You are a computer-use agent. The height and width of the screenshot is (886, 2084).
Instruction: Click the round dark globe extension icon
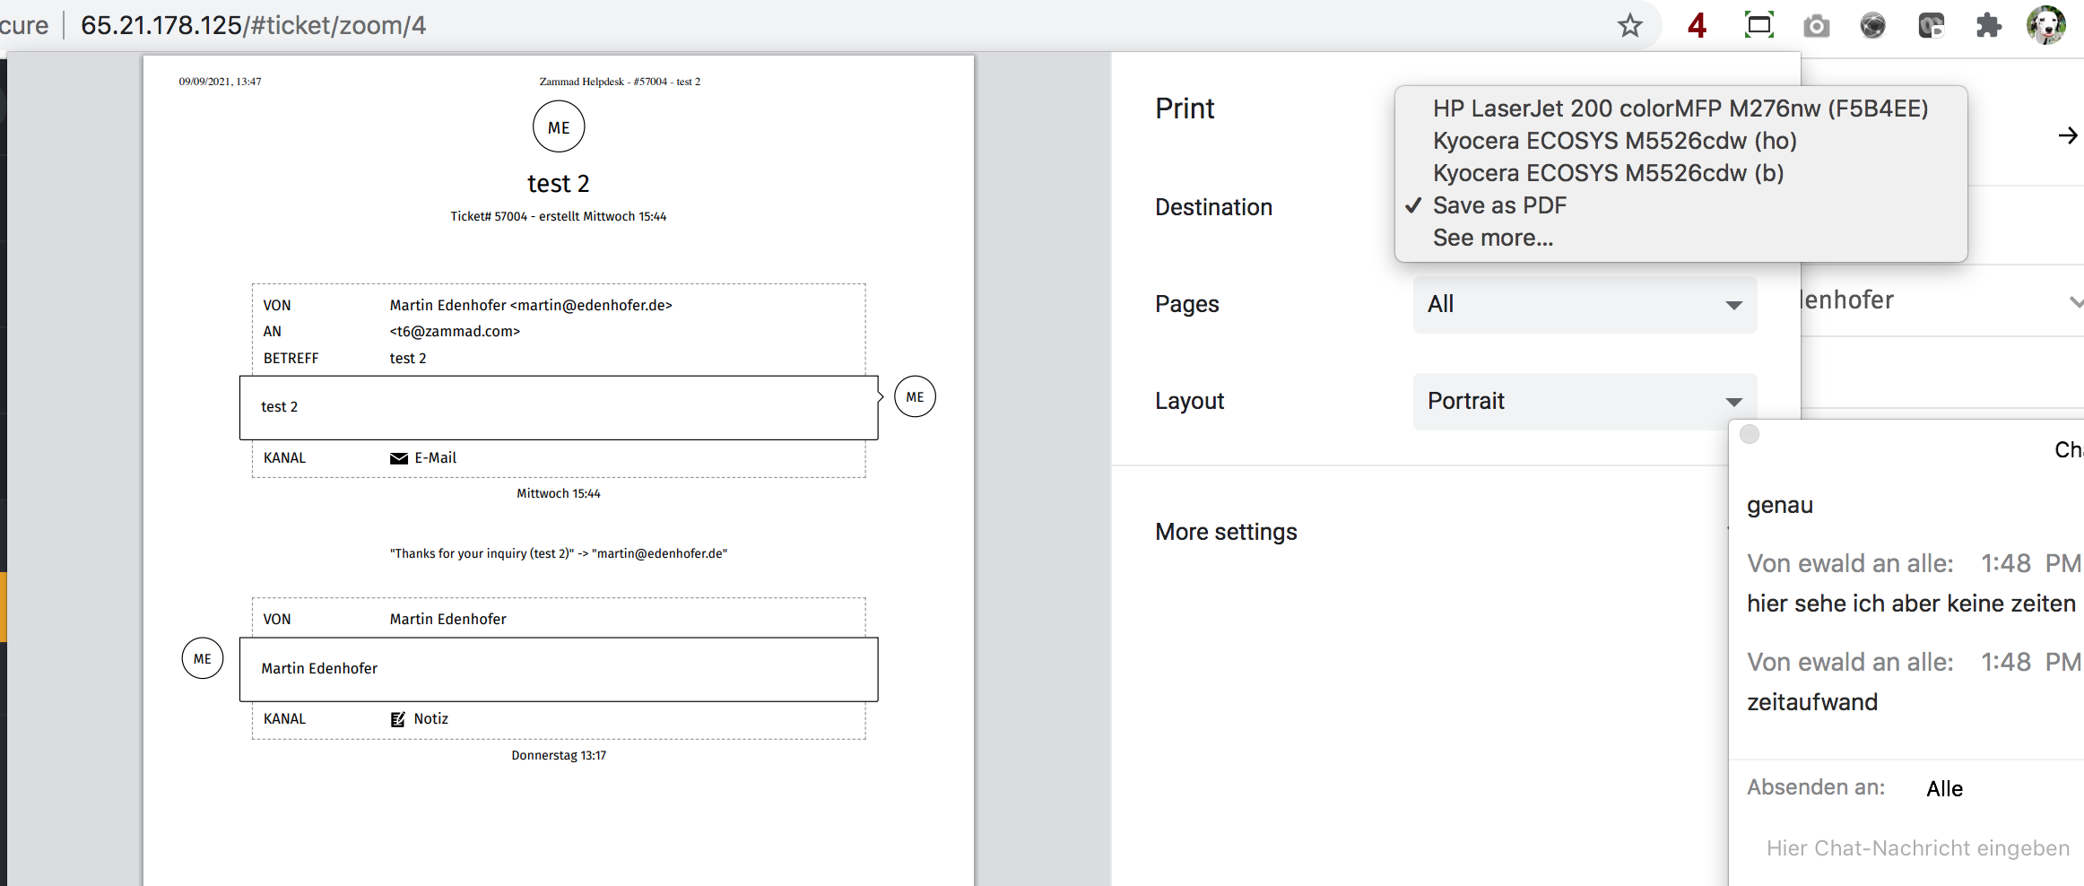(x=1873, y=25)
